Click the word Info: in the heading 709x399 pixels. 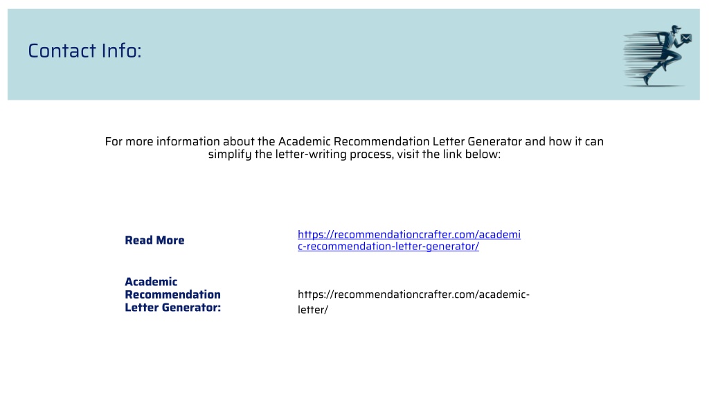tap(121, 51)
